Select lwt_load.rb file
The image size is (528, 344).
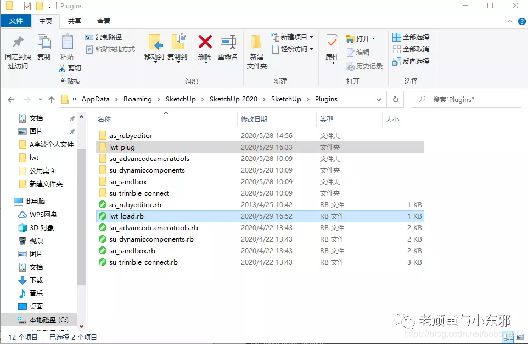(260, 216)
